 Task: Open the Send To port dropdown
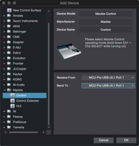(108, 86)
